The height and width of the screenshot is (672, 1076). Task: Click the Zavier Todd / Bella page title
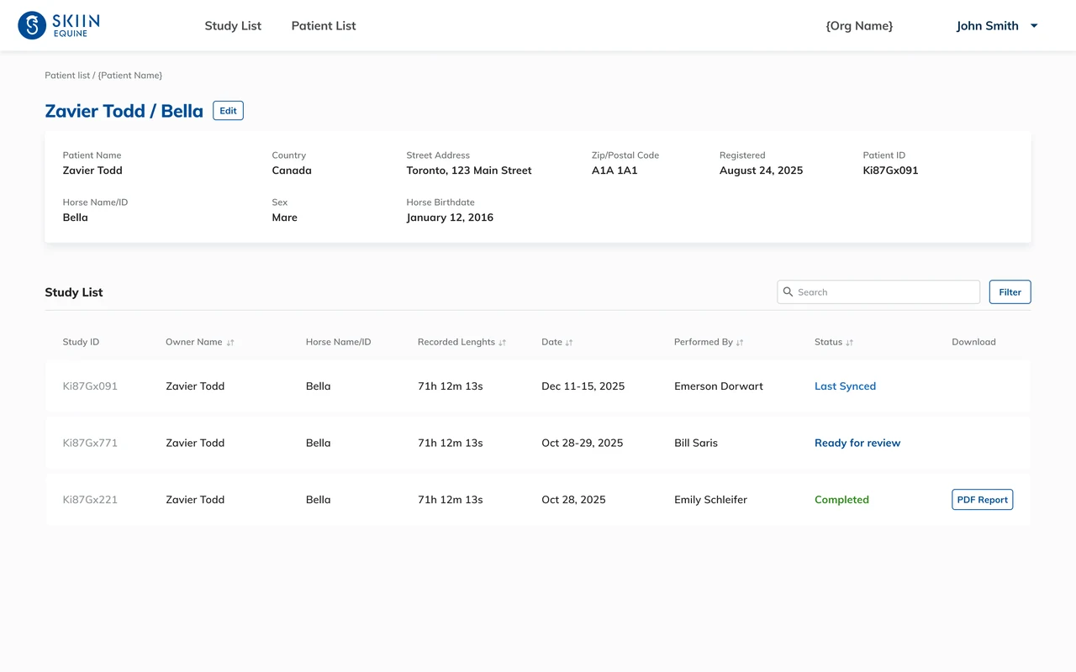124,111
